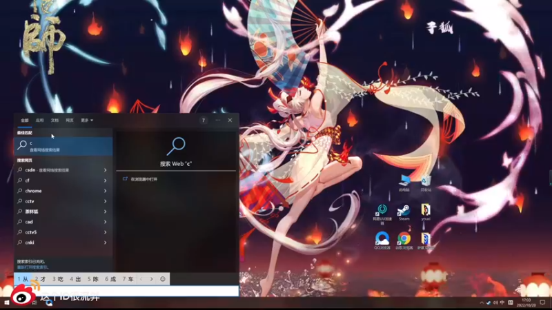Open the 新建文件夹 folder on the desktop
552x310 pixels.
coord(426,240)
